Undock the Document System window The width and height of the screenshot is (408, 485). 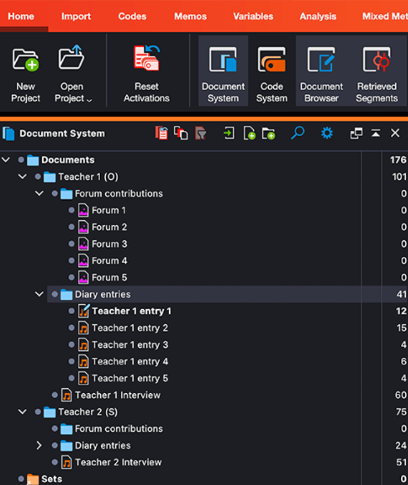pos(356,133)
